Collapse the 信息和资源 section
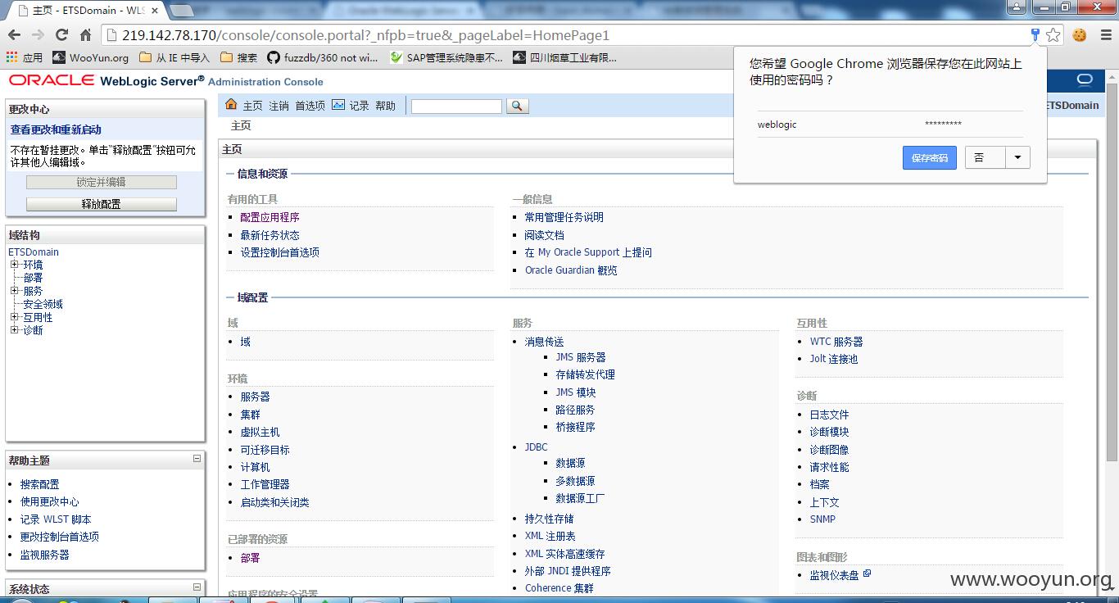 [x=231, y=174]
